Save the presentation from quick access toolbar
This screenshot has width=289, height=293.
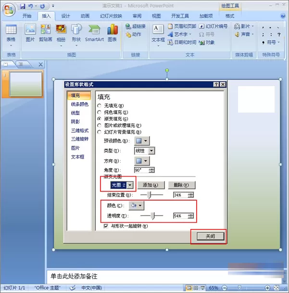click(23, 6)
